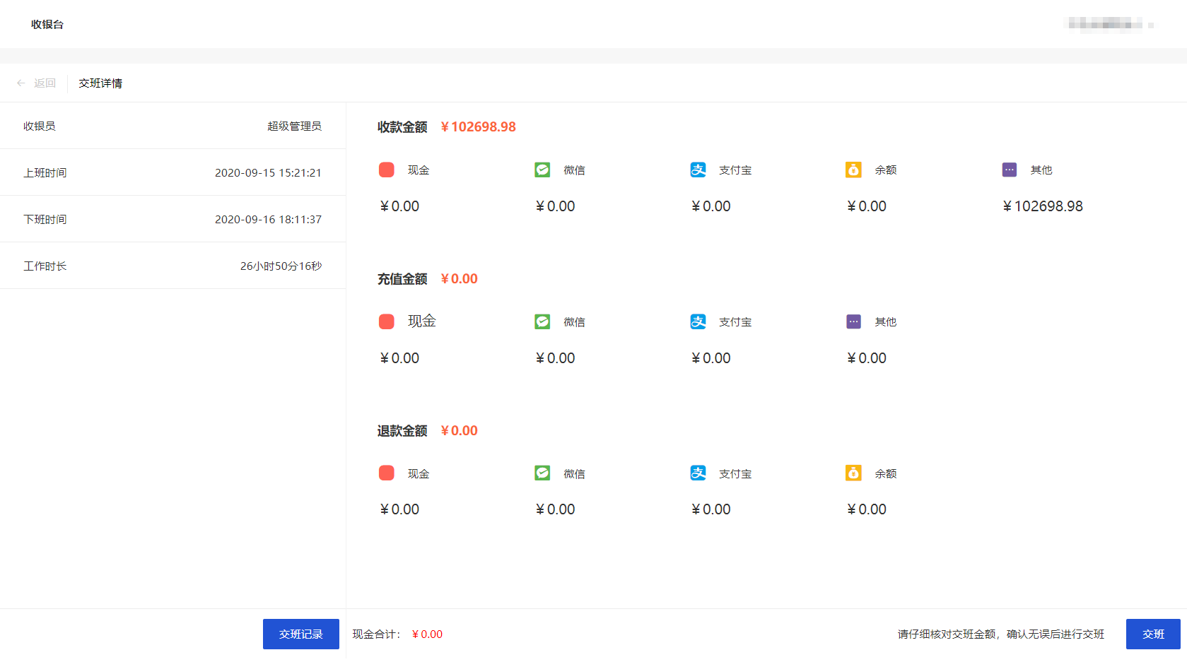Click the 余额 wallet icon under 退款金额
This screenshot has width=1187, height=662.
point(853,473)
